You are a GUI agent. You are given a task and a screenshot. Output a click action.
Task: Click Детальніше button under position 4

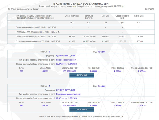tap(82, 109)
